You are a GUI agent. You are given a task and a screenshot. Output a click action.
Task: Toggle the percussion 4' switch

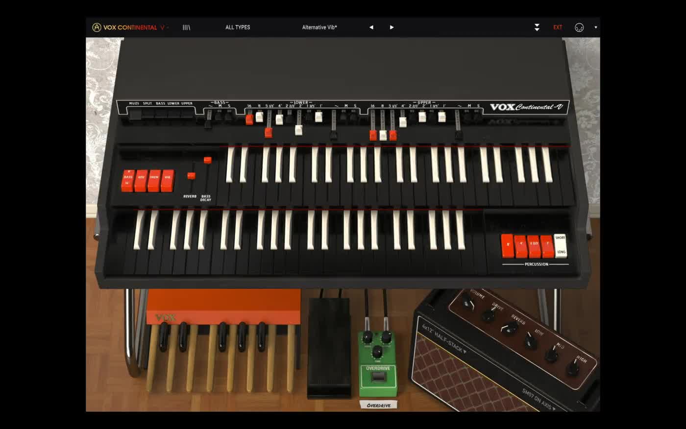pos(521,246)
